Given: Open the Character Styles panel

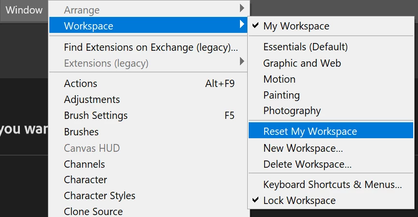Looking at the screenshot, I should [100, 196].
